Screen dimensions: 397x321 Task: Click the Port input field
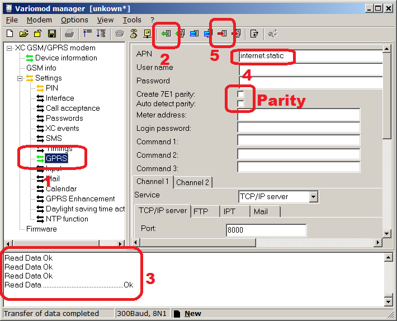[x=266, y=230]
